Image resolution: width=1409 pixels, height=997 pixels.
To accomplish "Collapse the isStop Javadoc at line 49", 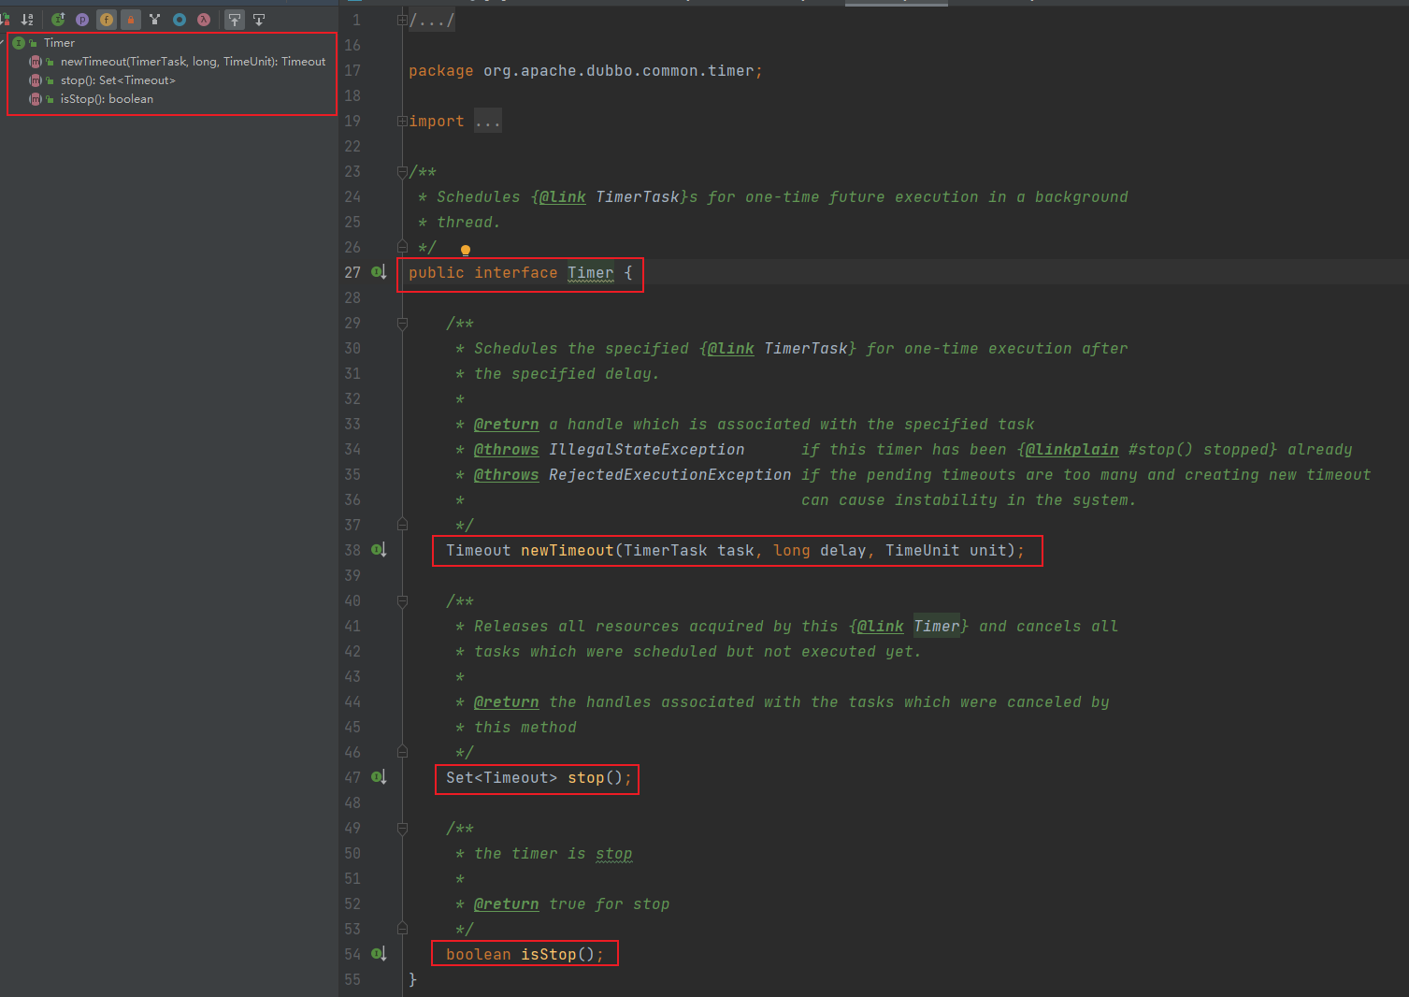I will coord(402,829).
